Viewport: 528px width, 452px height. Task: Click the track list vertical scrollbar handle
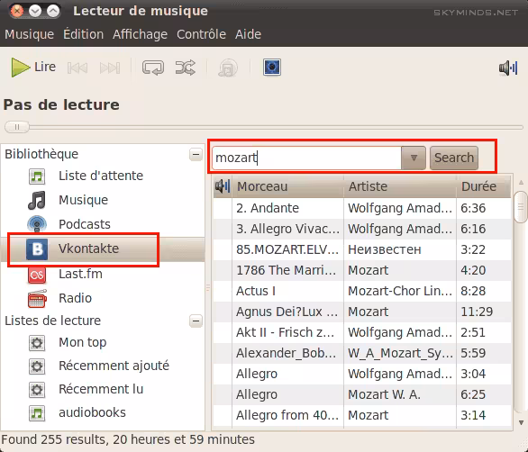pyautogui.click(x=521, y=207)
